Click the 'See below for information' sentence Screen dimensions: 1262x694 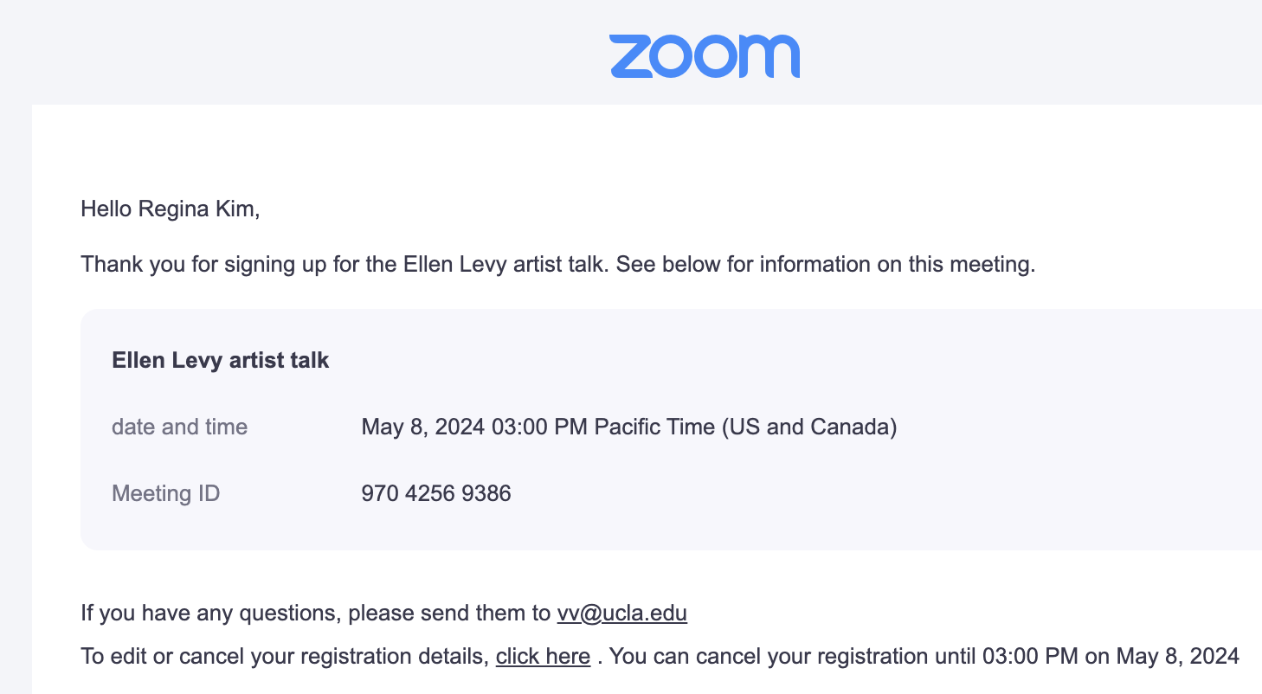826,264
